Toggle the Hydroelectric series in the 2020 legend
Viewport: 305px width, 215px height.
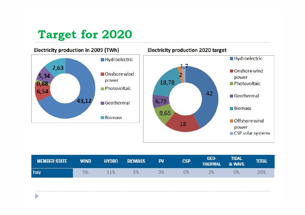point(231,59)
